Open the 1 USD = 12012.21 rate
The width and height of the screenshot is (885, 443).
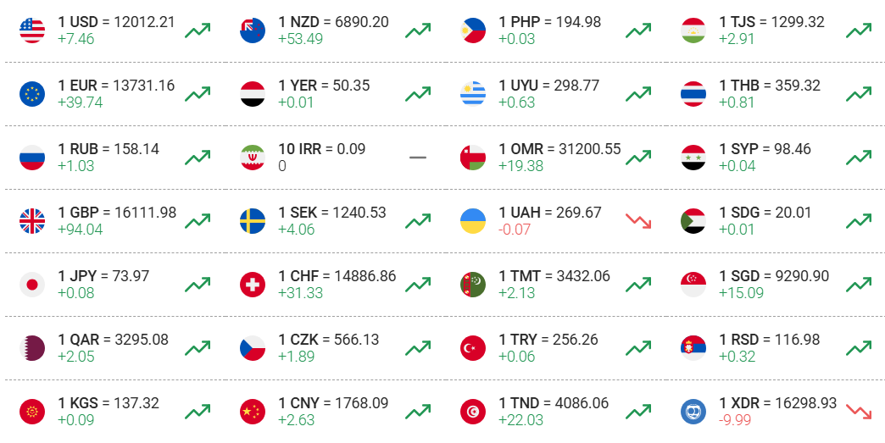pos(116,22)
